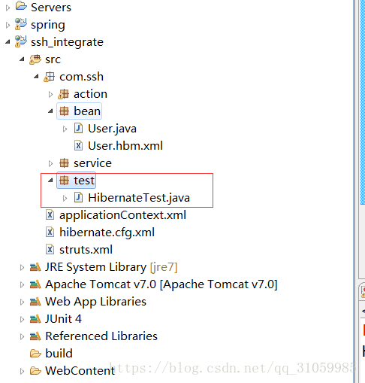Expand the JUnit 4 node
Screen dimensions: 365x383
click(x=22, y=320)
